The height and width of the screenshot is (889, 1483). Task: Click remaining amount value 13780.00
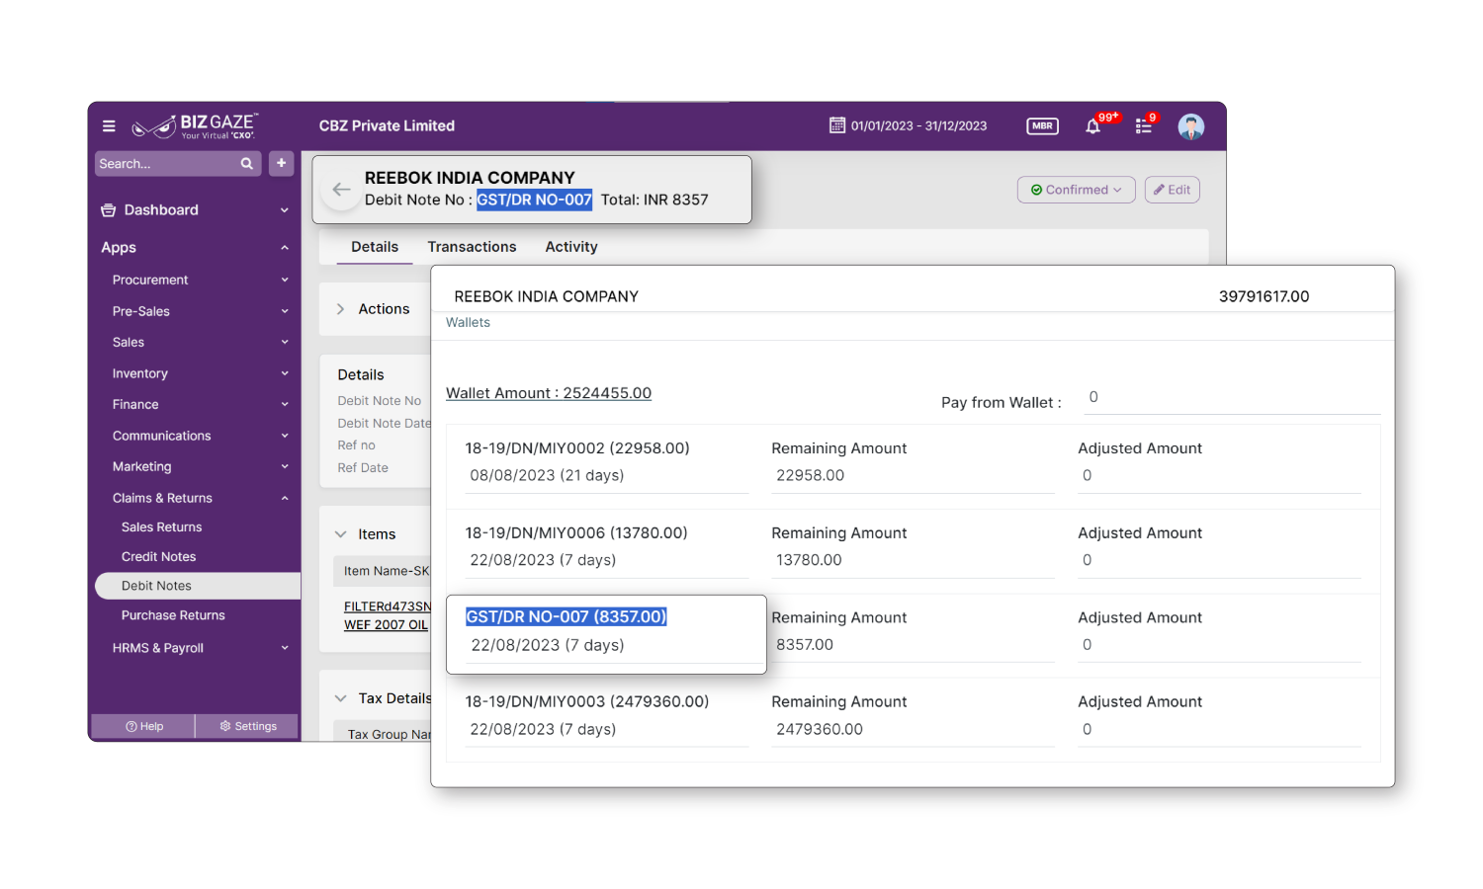click(x=809, y=561)
